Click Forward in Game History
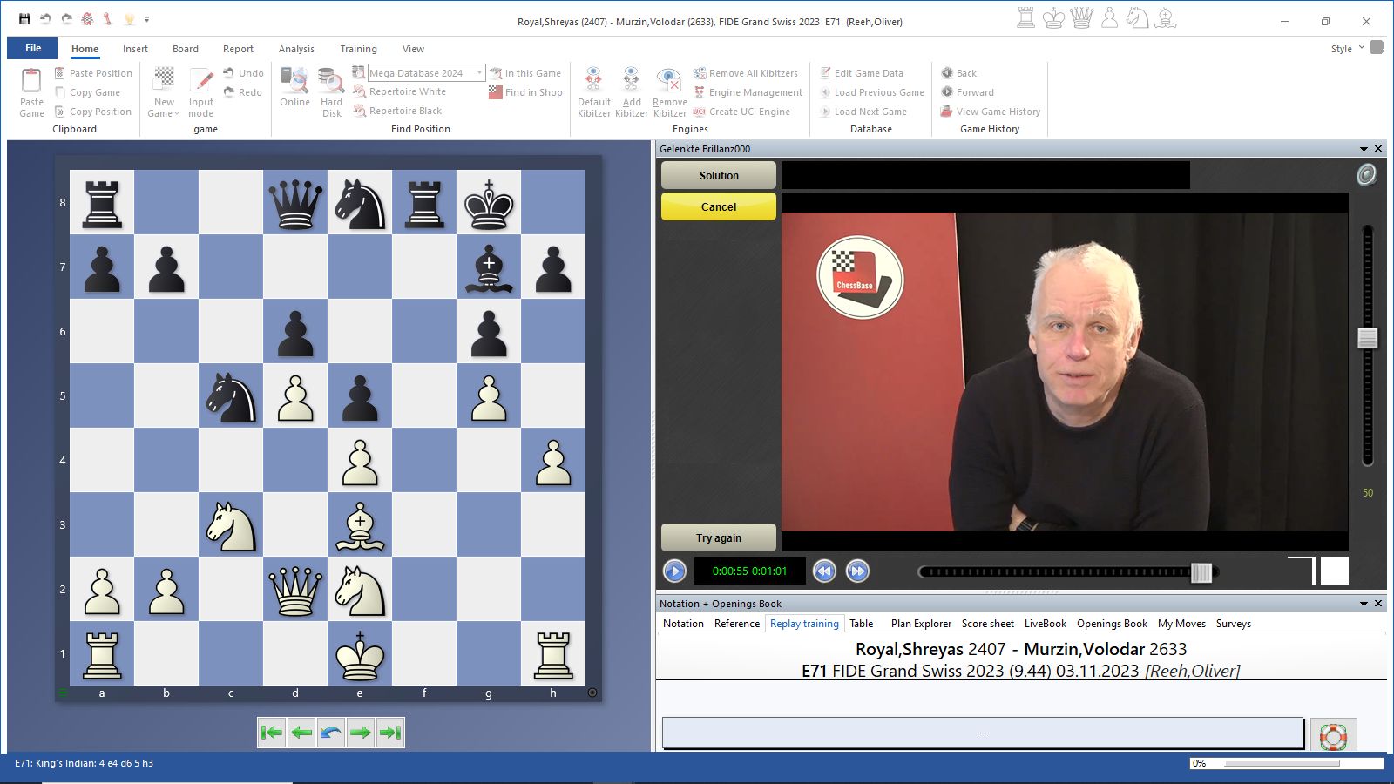1394x784 pixels. 967,92
